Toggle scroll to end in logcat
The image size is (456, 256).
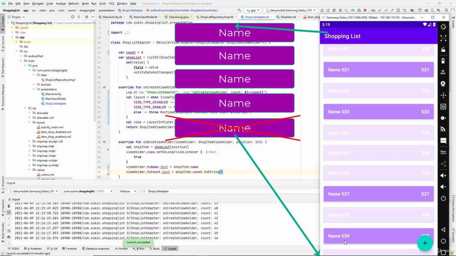point(9,212)
